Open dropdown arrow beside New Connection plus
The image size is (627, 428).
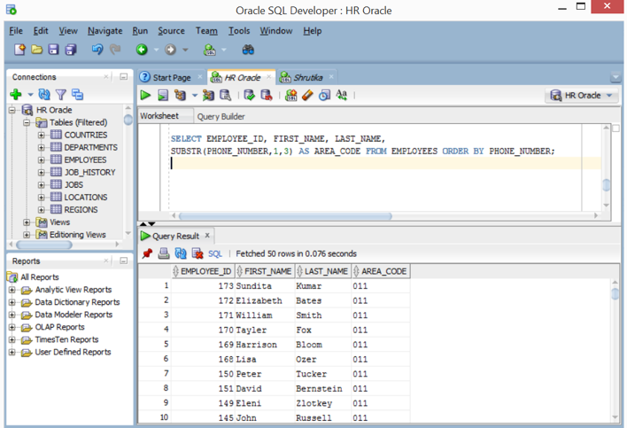tap(30, 95)
